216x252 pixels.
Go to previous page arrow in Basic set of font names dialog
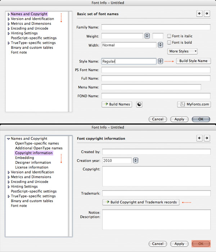click(199, 14)
